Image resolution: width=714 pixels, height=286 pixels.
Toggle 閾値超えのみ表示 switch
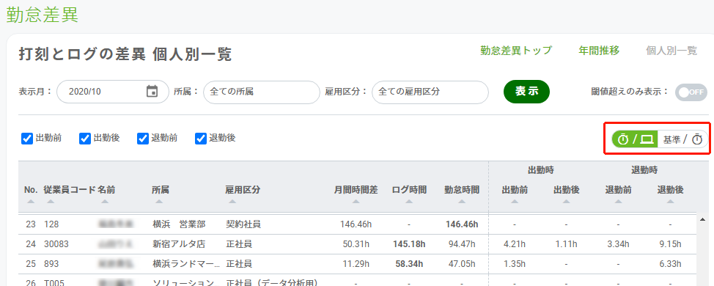click(691, 92)
